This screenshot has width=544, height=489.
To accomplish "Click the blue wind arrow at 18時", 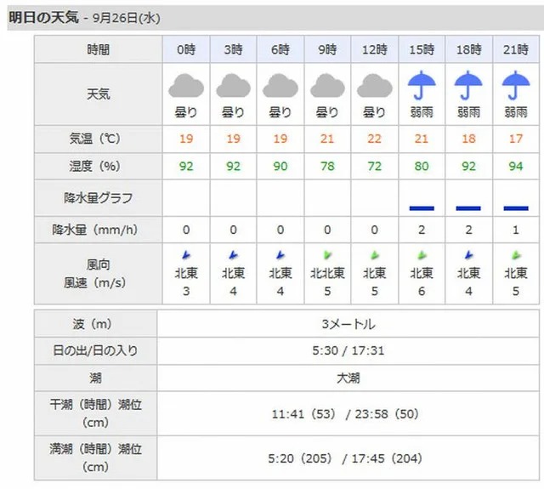I will click(x=468, y=255).
